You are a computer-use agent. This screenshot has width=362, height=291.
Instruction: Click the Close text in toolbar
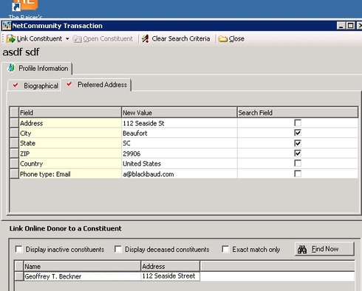coord(236,38)
